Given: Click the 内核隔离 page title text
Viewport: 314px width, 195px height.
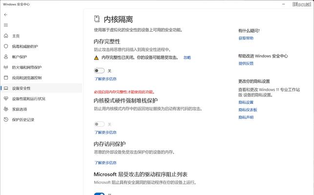Looking at the screenshot, I should tap(118, 19).
